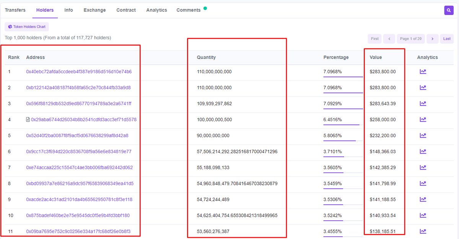Image resolution: width=459 pixels, height=239 pixels.
Task: Select the Holders tab
Action: [45, 10]
